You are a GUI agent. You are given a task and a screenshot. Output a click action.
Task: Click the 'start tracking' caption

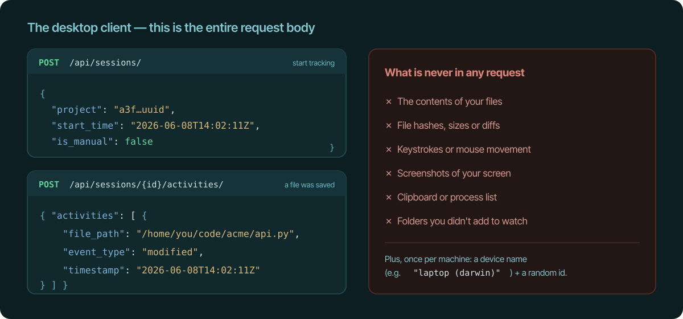pyautogui.click(x=314, y=63)
